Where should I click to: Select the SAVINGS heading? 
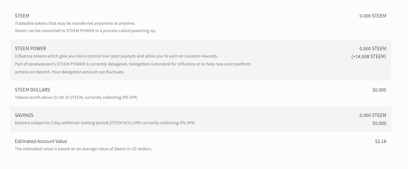point(24,115)
